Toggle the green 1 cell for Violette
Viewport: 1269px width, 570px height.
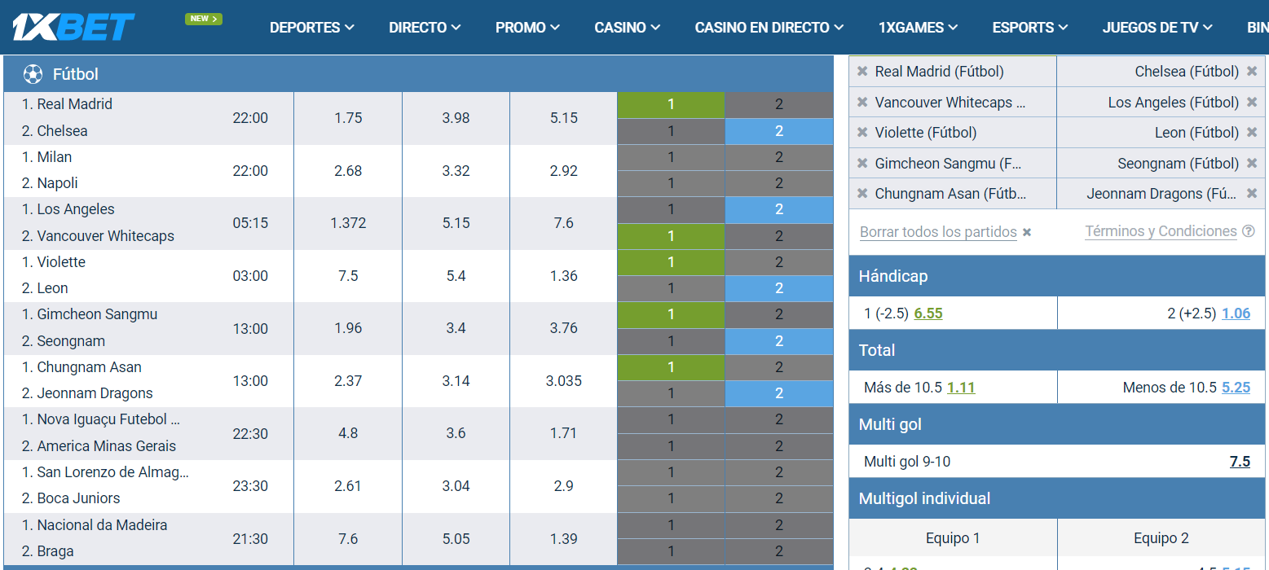pyautogui.click(x=671, y=262)
